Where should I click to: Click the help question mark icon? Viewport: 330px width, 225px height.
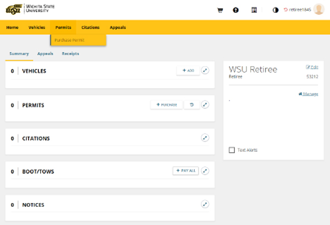(236, 10)
